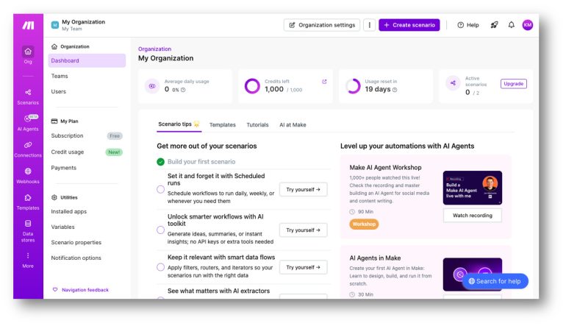Image resolution: width=566 pixels, height=326 pixels.
Task: Mark the AI toolkit tip as done
Action: [x=160, y=230]
